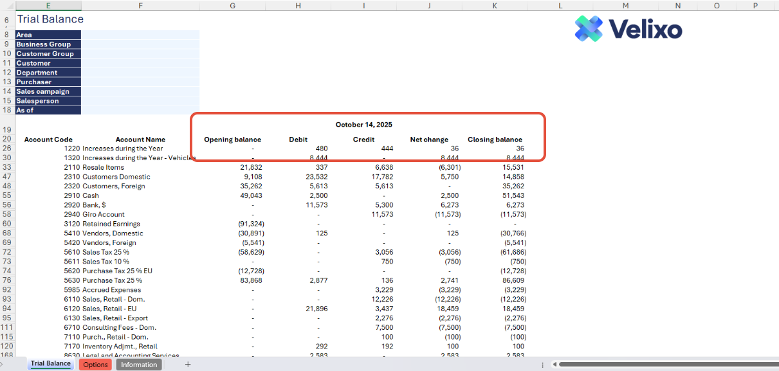
Task: Click the Net change column heading
Action: pos(429,140)
